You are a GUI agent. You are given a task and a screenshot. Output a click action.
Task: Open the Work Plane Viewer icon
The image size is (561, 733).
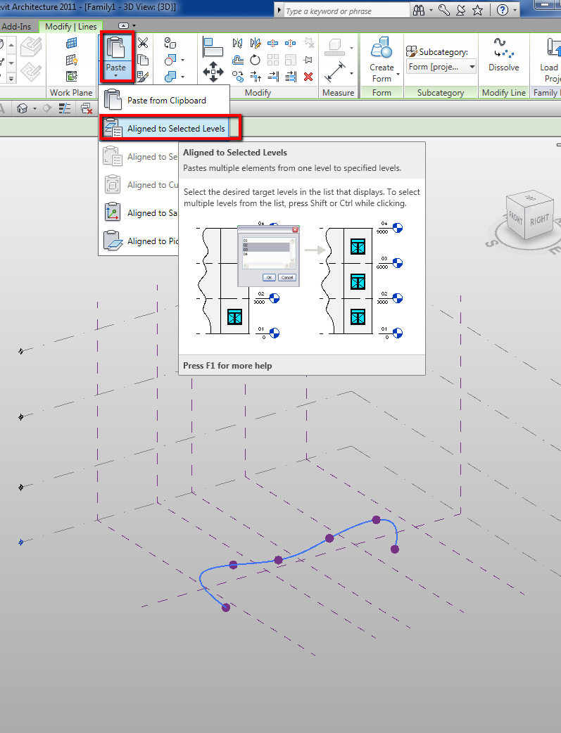[72, 76]
